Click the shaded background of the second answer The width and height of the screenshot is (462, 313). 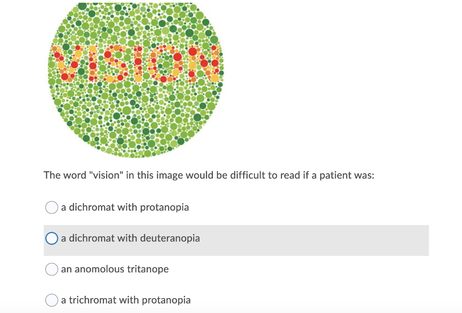click(316, 240)
